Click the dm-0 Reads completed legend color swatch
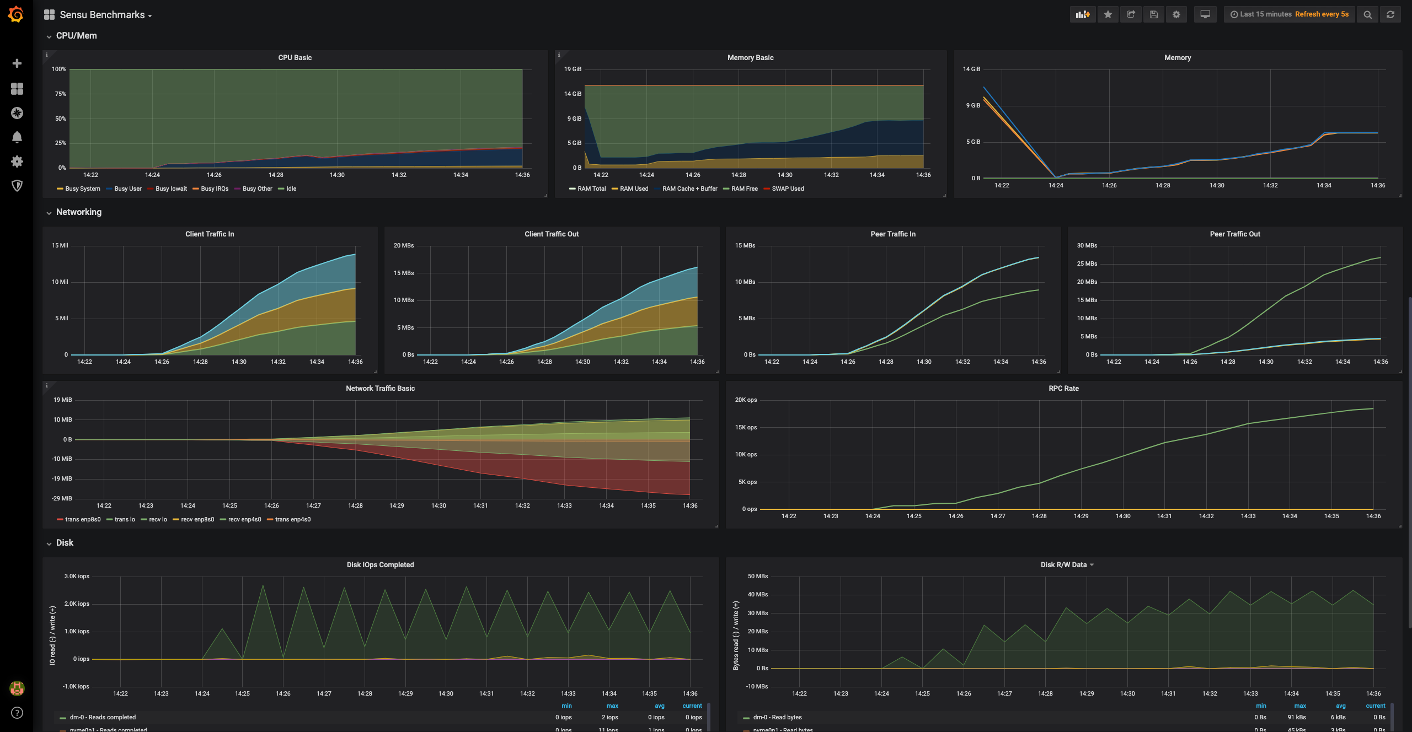The height and width of the screenshot is (732, 1412). tap(63, 718)
